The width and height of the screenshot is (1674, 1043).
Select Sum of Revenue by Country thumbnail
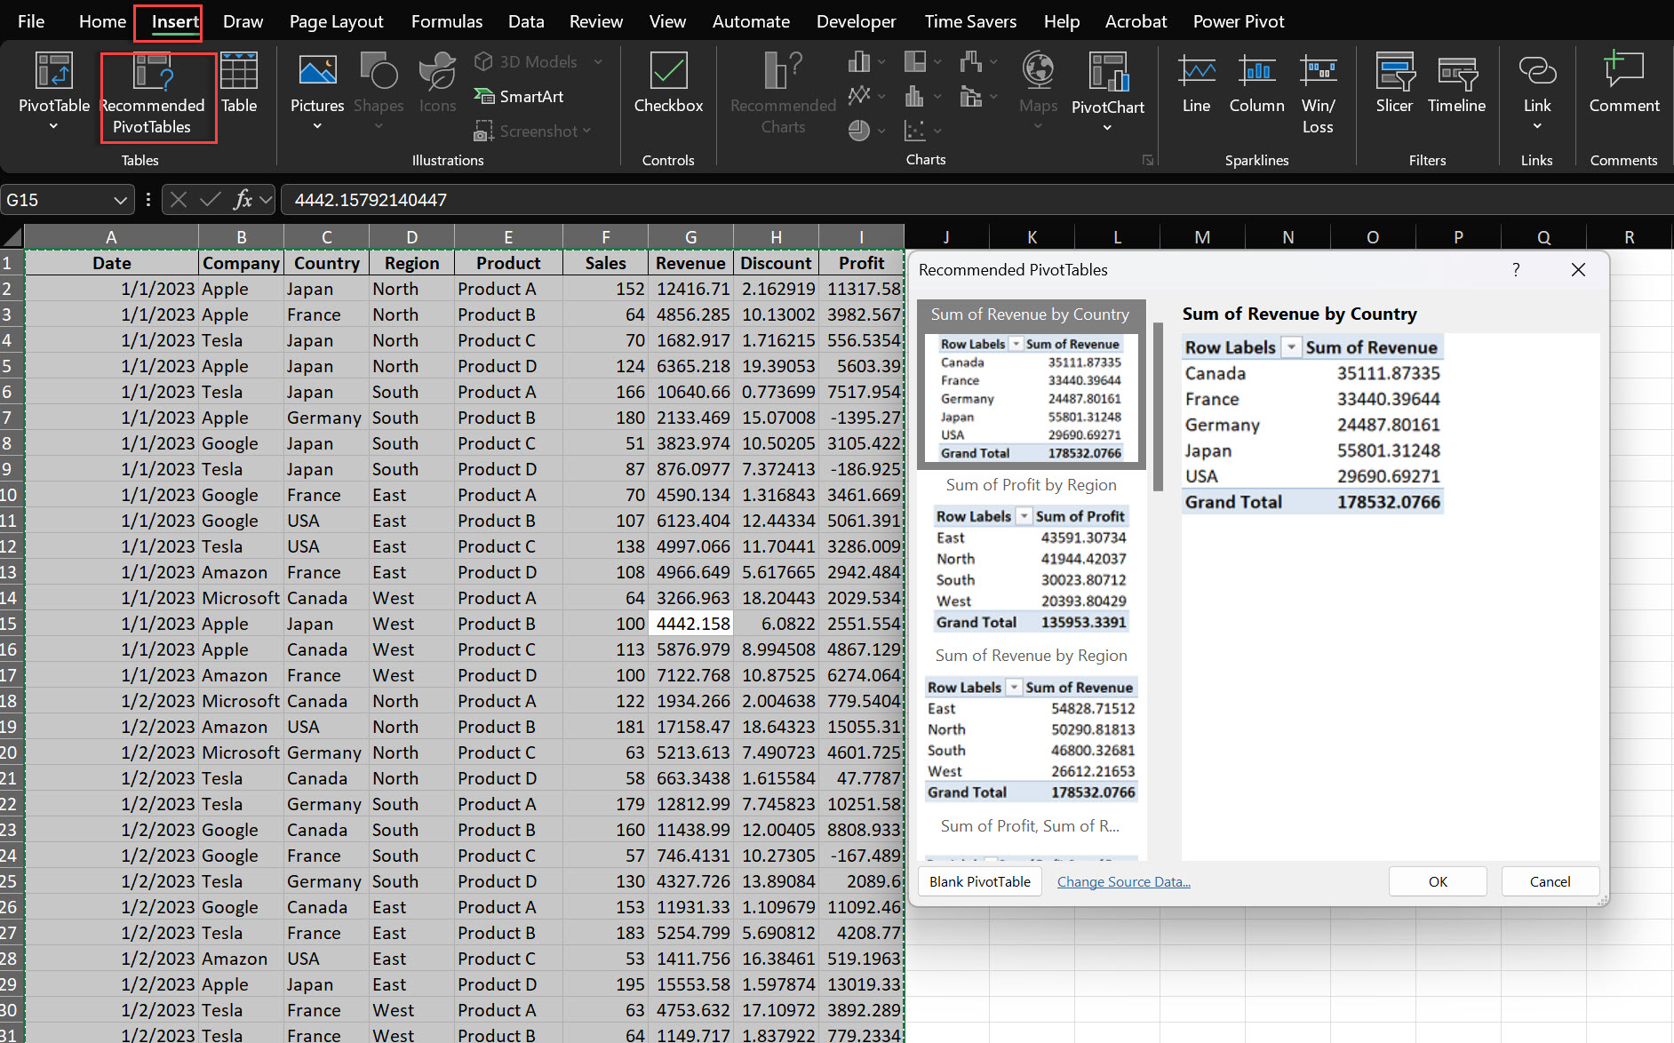coord(1031,384)
